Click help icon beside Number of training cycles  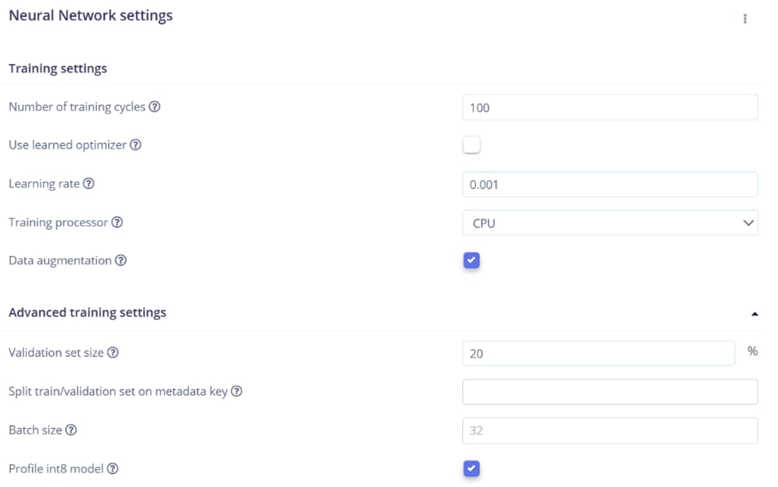154,107
